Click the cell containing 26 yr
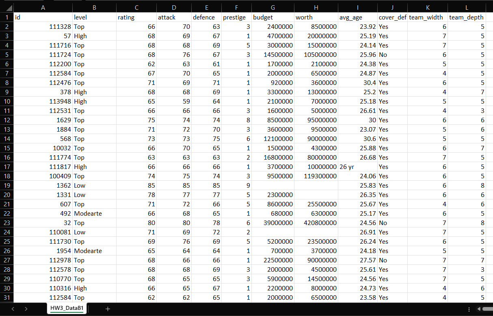This screenshot has width=493, height=316. click(x=357, y=167)
